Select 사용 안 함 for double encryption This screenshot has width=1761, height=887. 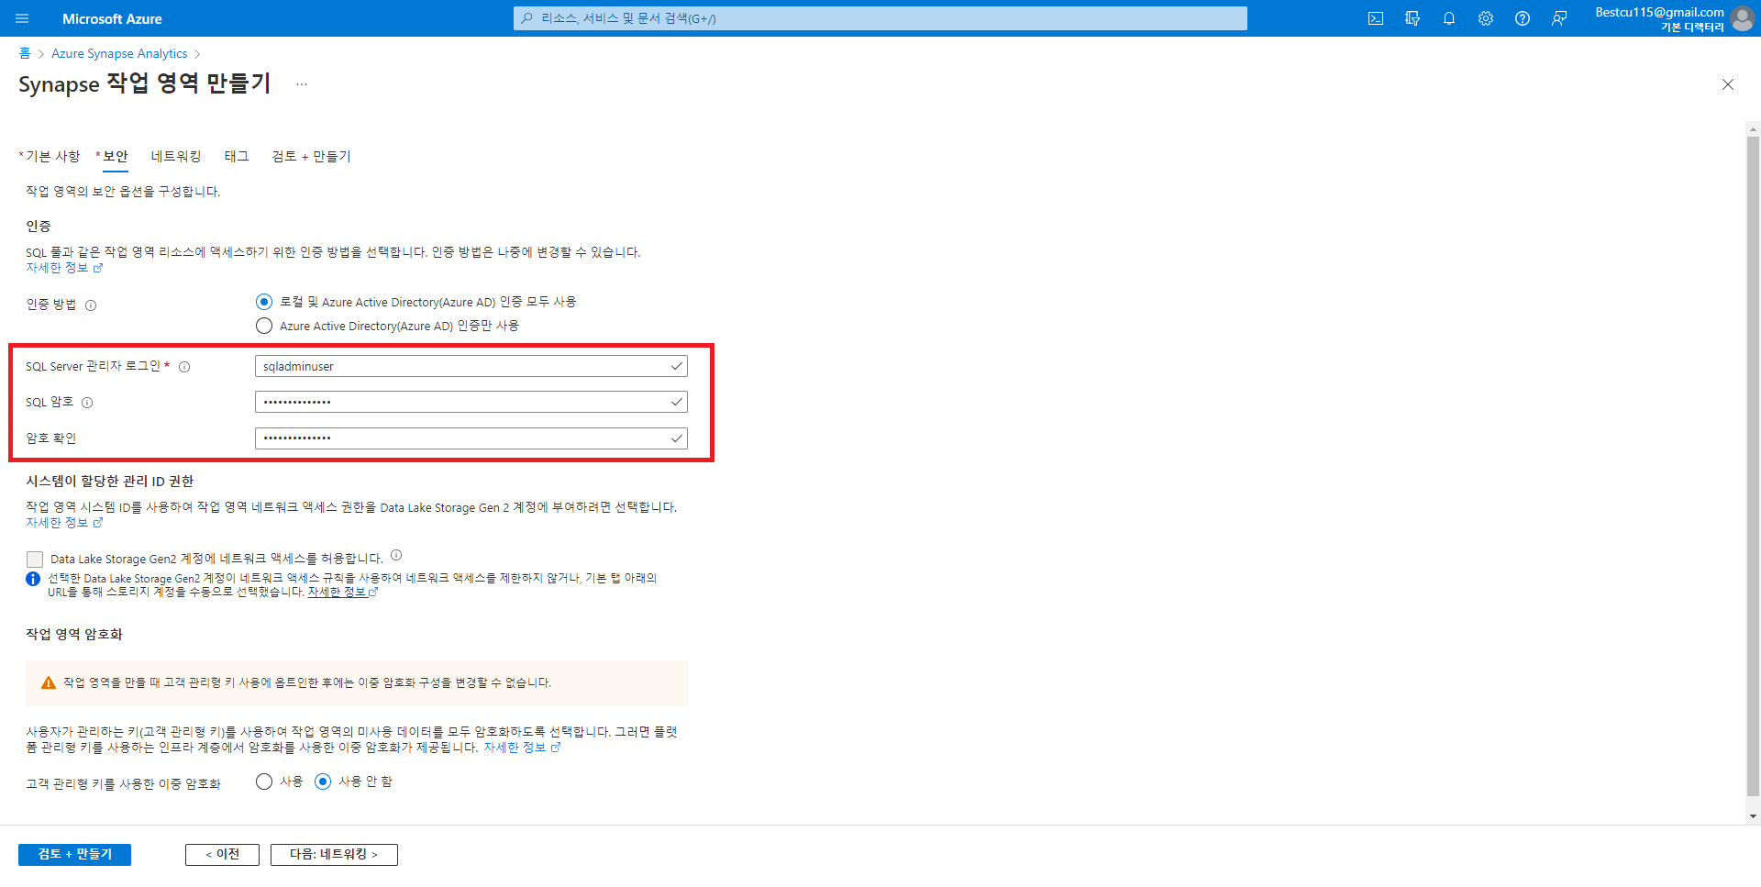point(323,782)
